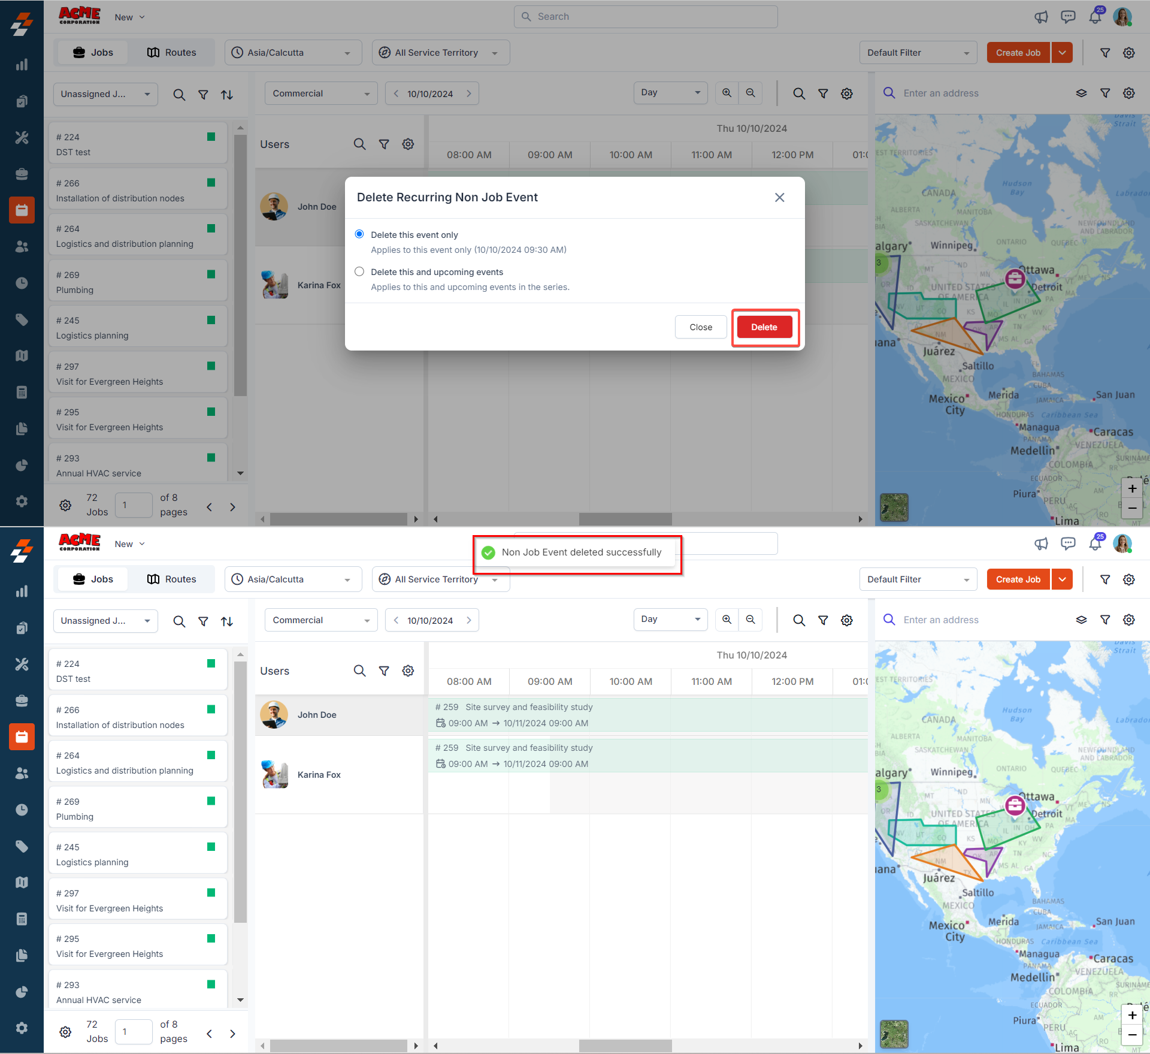
Task: Click the red Delete button in the dialog
Action: pyautogui.click(x=764, y=327)
